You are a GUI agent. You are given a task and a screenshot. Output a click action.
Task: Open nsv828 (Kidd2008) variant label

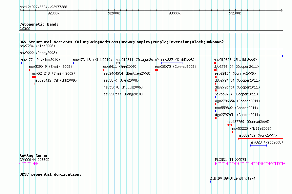266,142
